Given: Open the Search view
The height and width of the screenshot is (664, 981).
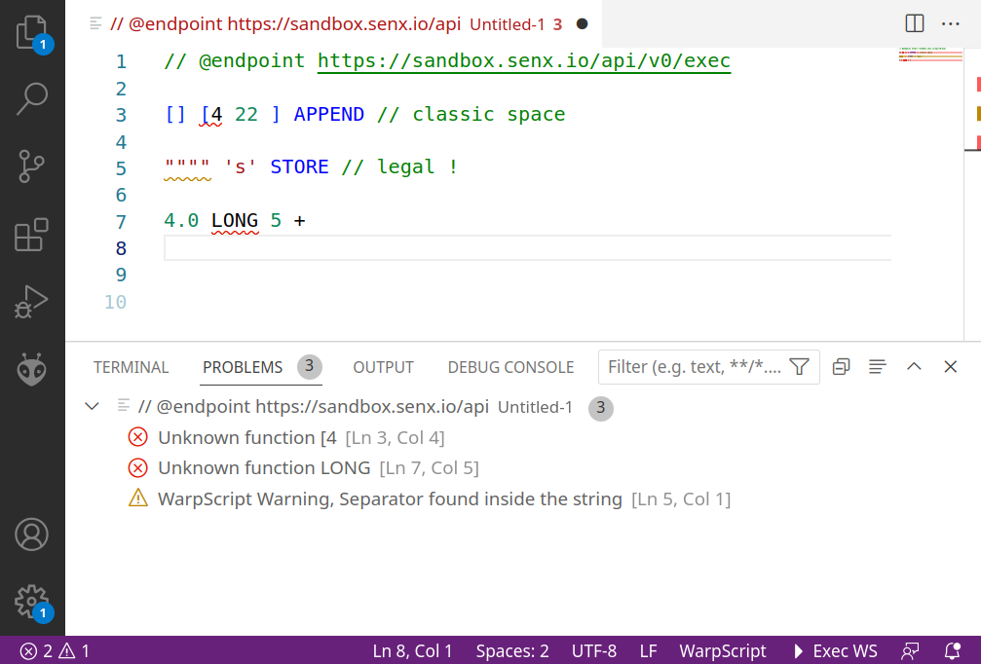Looking at the screenshot, I should click(32, 98).
